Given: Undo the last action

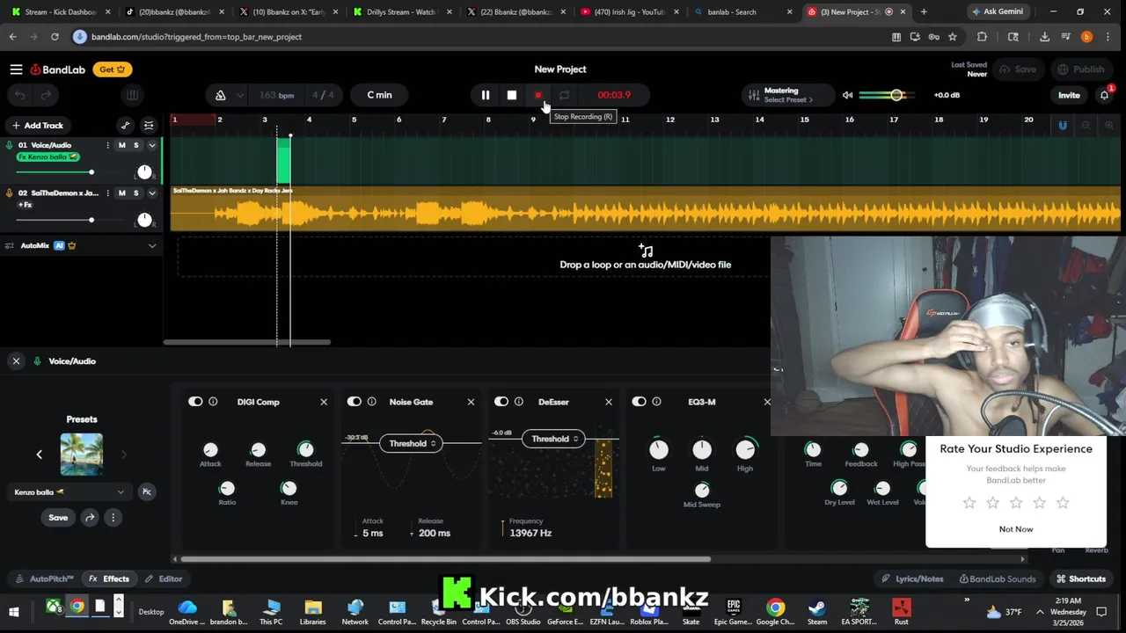Looking at the screenshot, I should point(19,95).
